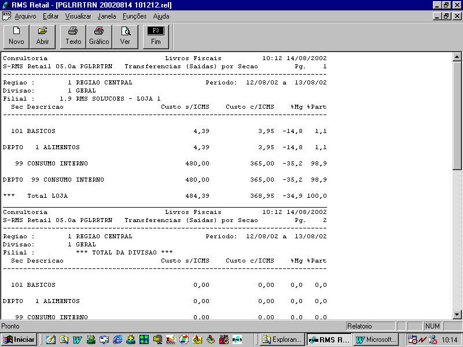Click the RMS quick launch icon

tap(237, 339)
